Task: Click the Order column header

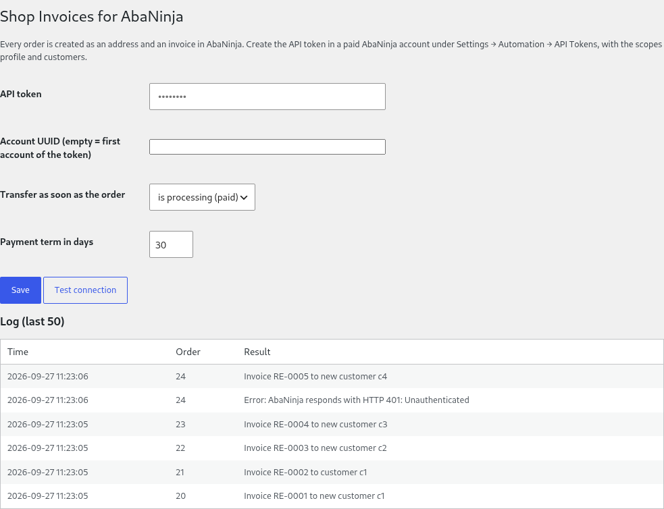Action: point(188,352)
